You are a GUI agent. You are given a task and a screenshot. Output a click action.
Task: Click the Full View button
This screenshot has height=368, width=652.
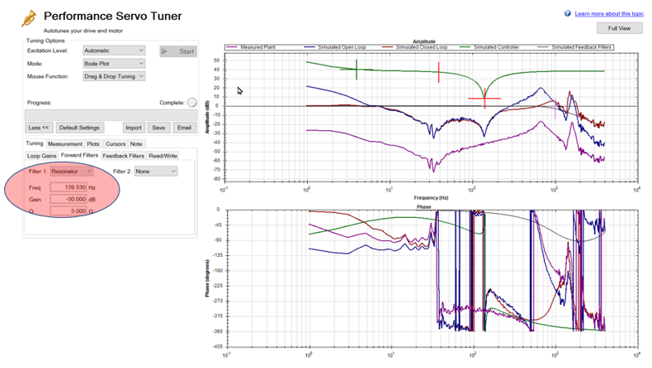[x=620, y=28]
